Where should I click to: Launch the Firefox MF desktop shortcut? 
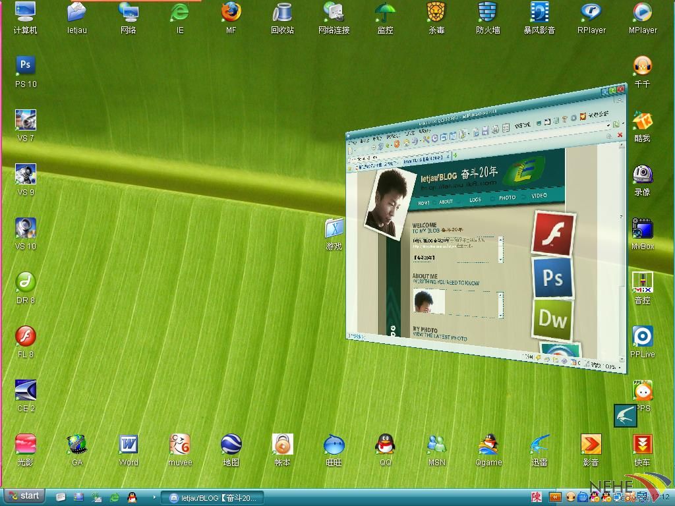[231, 13]
